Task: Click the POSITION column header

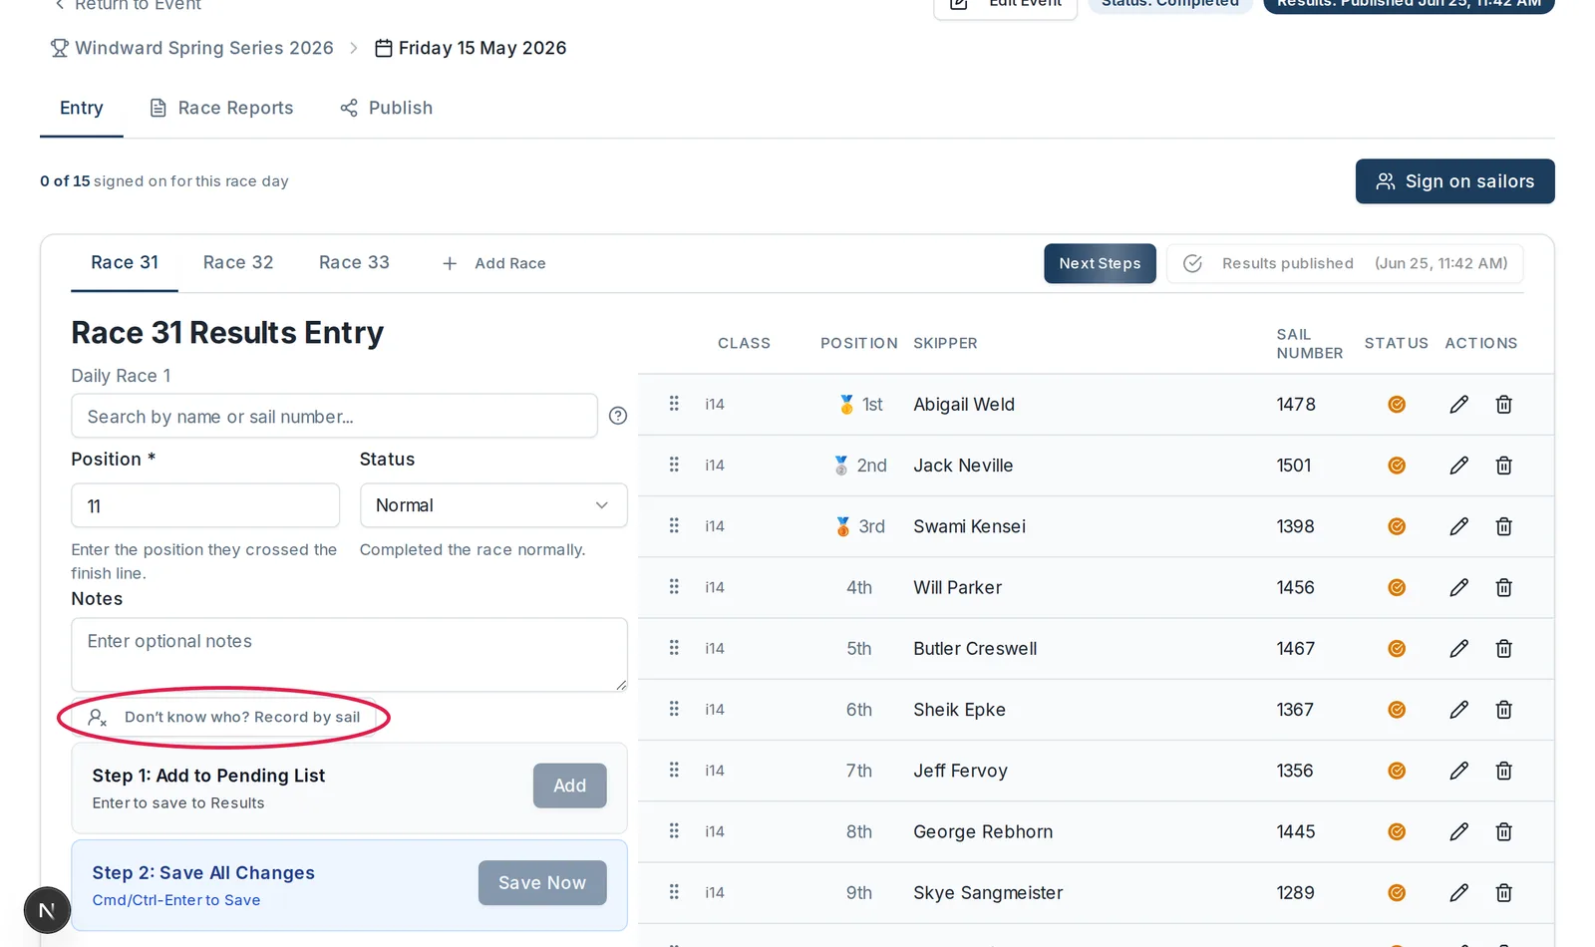Action: click(858, 343)
